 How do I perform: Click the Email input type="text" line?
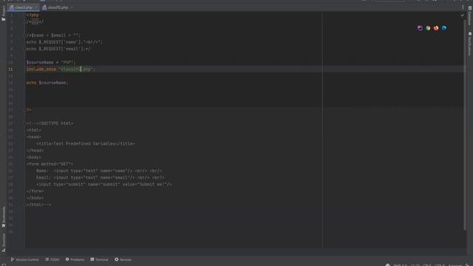point(101,177)
